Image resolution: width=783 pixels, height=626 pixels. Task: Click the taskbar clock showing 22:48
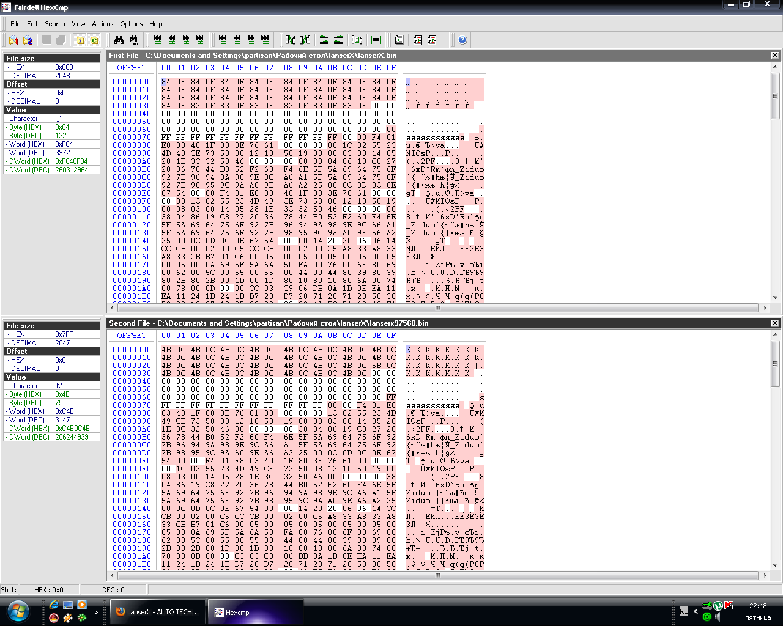click(x=758, y=606)
